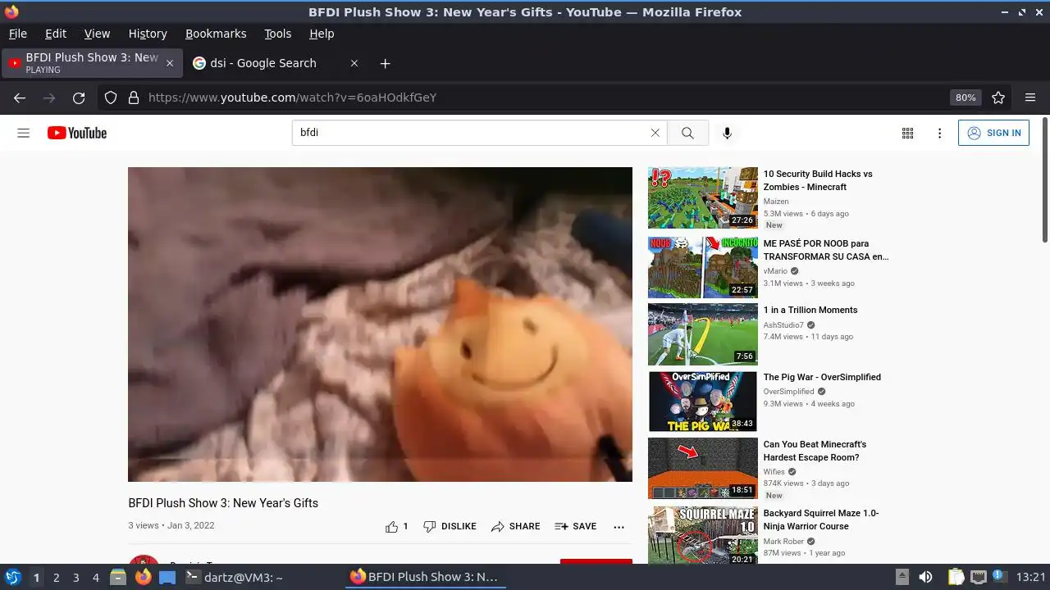Click the 13:21 clock

(x=1031, y=577)
